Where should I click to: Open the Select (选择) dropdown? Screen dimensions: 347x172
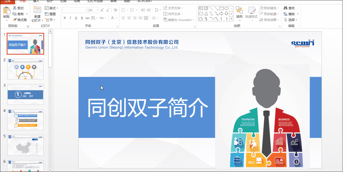click(291, 20)
